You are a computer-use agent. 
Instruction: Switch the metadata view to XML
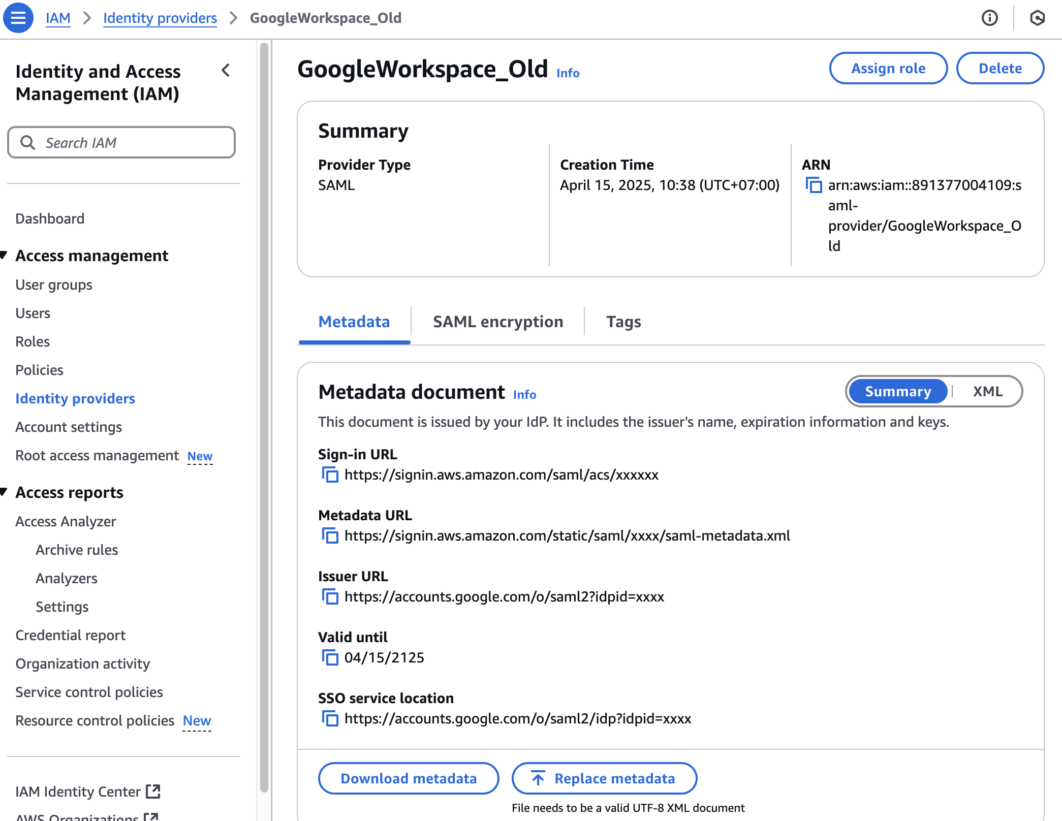coord(987,391)
